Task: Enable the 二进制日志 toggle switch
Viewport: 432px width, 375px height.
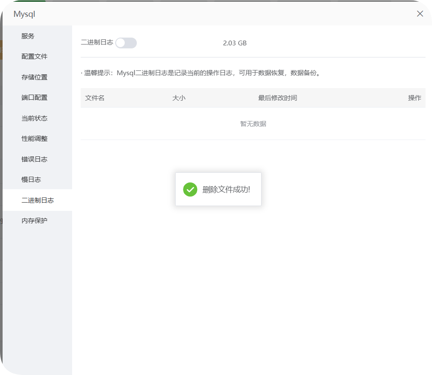Action: [x=126, y=43]
